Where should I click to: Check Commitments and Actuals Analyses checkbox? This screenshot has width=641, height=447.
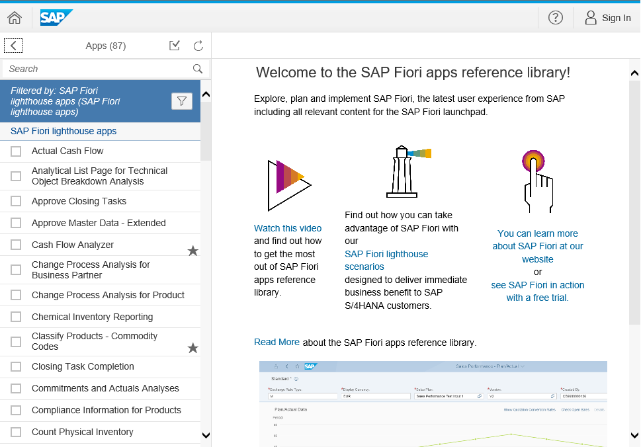coord(16,388)
